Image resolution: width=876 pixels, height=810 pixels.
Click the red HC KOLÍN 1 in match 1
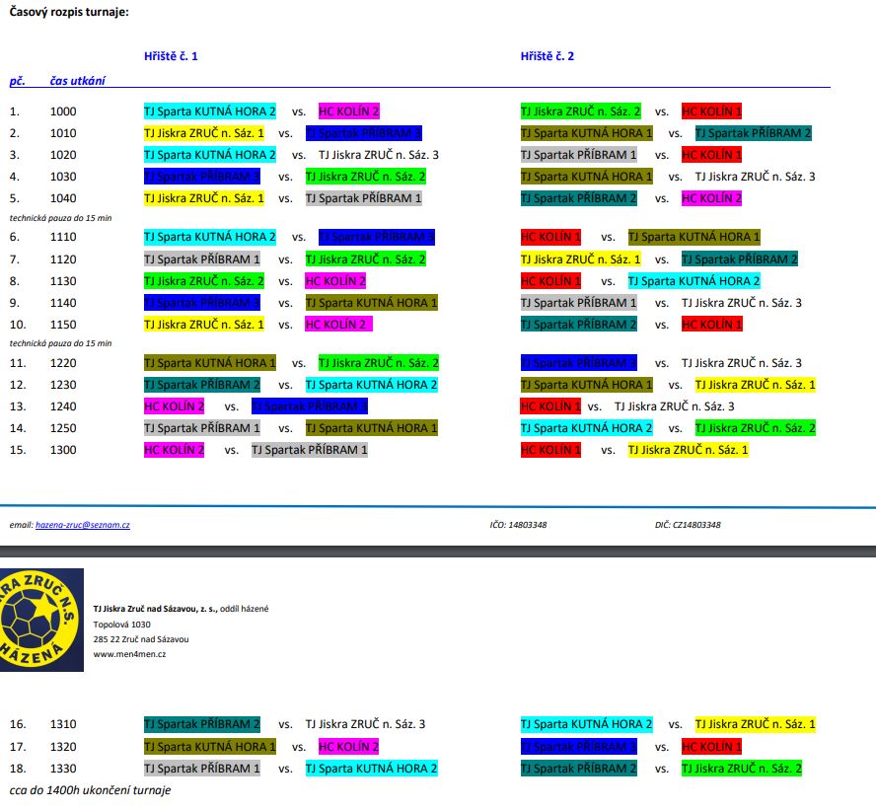[x=711, y=111]
